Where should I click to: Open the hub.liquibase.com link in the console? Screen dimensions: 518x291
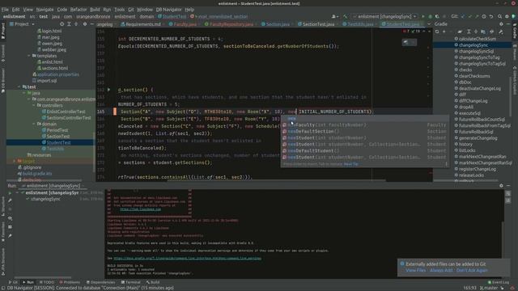click(140, 209)
